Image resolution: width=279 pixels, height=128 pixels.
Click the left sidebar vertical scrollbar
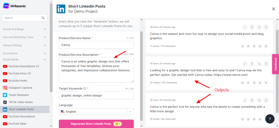[51, 47]
